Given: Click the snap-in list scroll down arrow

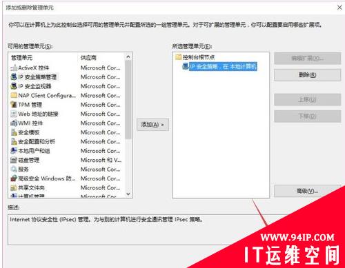Looking at the screenshot, I should pos(128,194).
